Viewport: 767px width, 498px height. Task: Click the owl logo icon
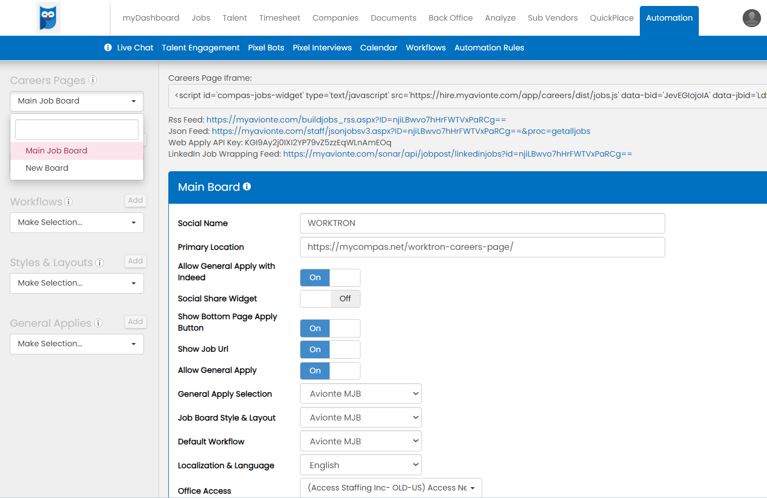tap(48, 17)
